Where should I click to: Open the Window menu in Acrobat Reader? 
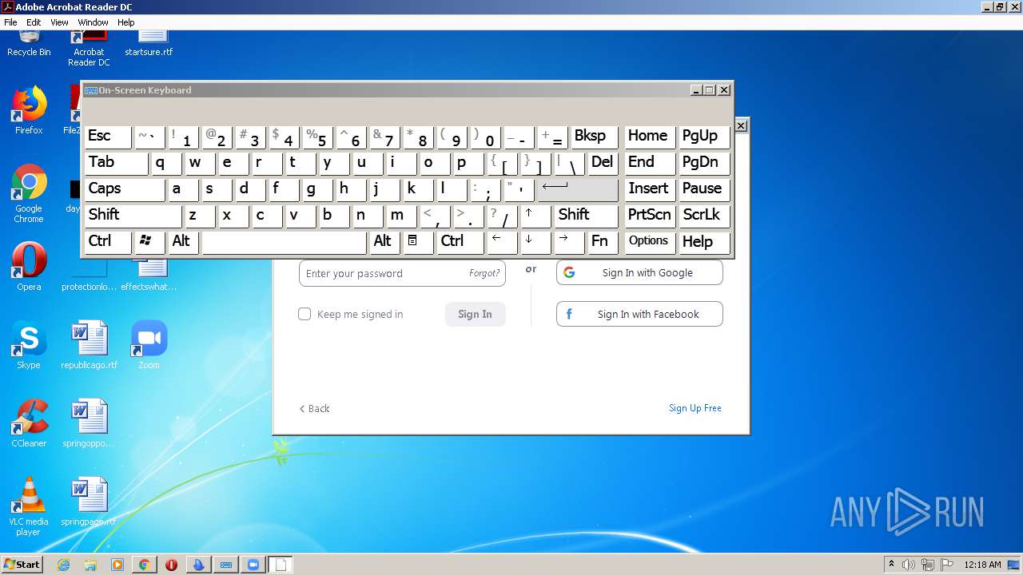pos(93,22)
